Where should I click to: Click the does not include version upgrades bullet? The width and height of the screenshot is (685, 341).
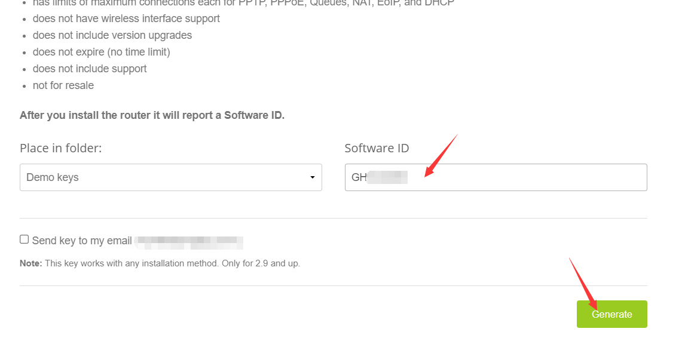coord(112,35)
